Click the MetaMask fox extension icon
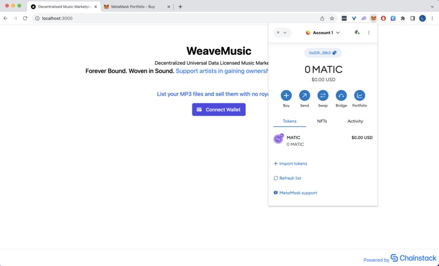 [x=373, y=18]
